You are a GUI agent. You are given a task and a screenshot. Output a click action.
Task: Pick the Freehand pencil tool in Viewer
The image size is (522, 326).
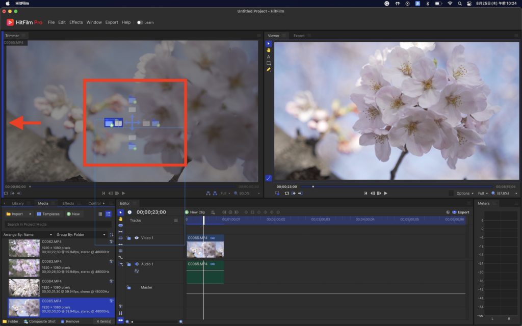point(269,69)
